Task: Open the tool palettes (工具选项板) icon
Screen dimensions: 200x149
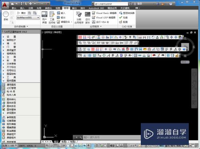Action: click(52, 18)
